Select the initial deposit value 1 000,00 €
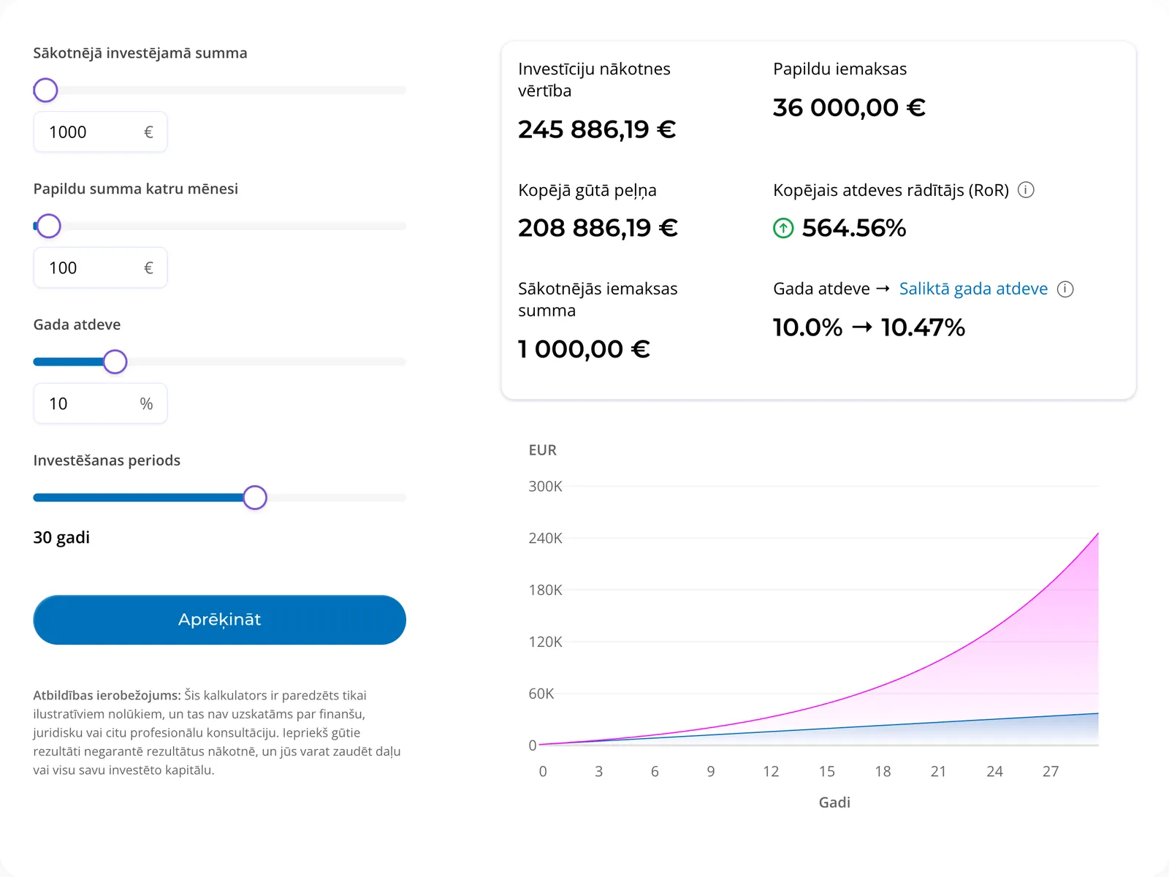Viewport: 1169px width, 877px height. click(584, 349)
